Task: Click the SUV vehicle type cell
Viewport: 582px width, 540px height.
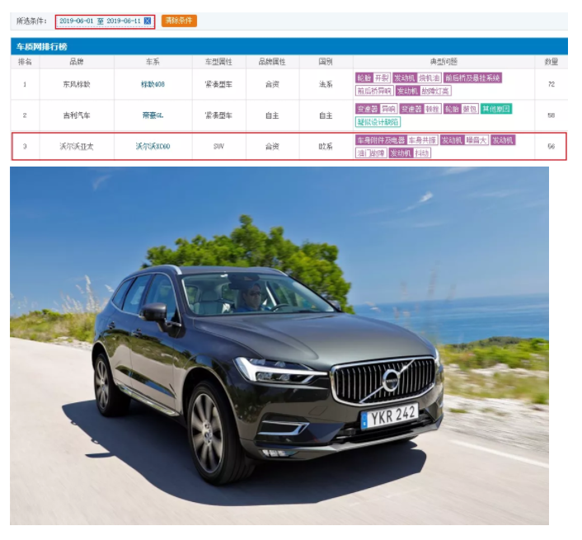Action: 218,146
